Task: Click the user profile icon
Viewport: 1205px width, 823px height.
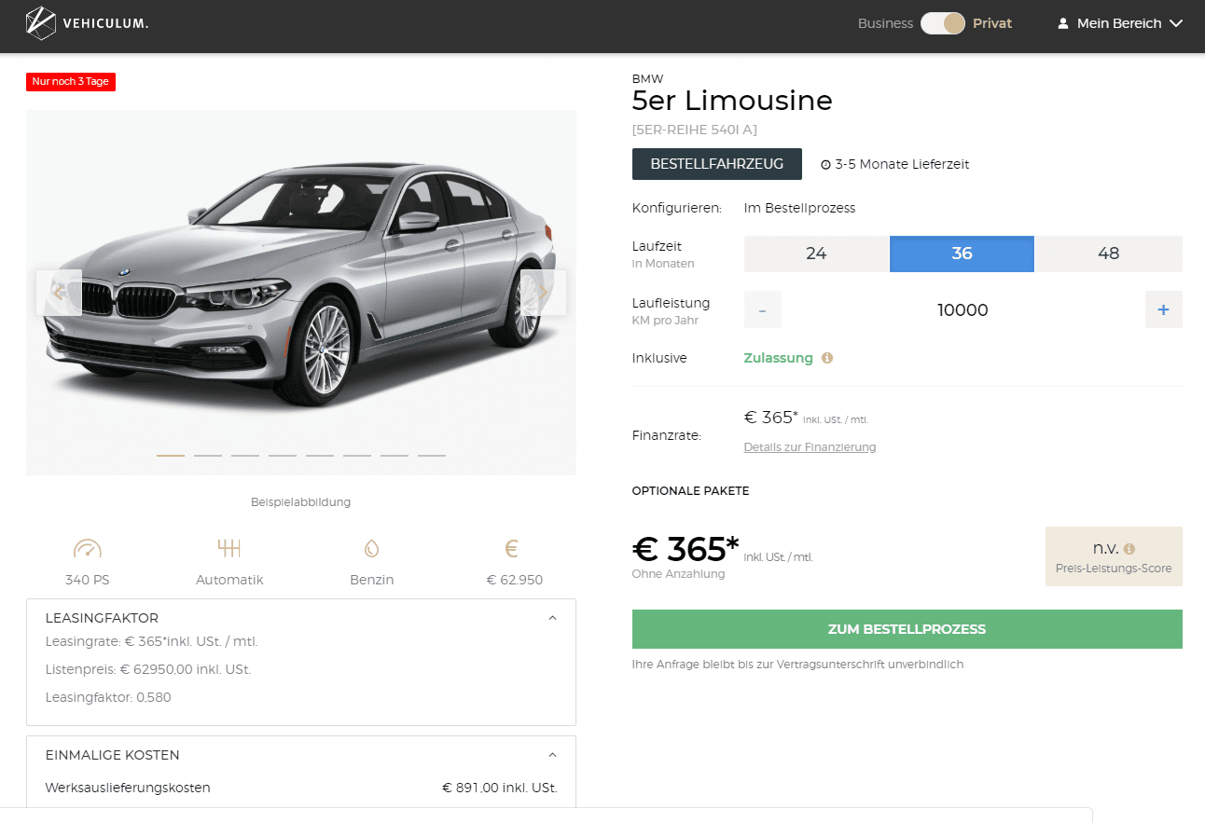Action: [1063, 23]
